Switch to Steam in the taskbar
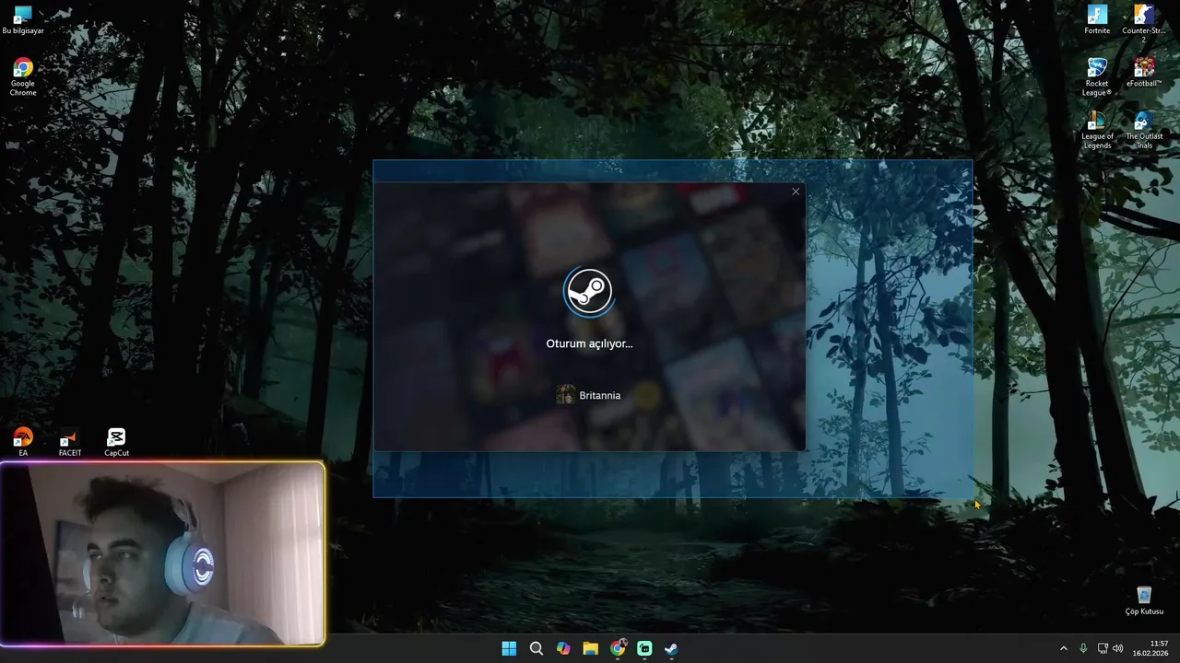This screenshot has height=663, width=1180. (671, 648)
